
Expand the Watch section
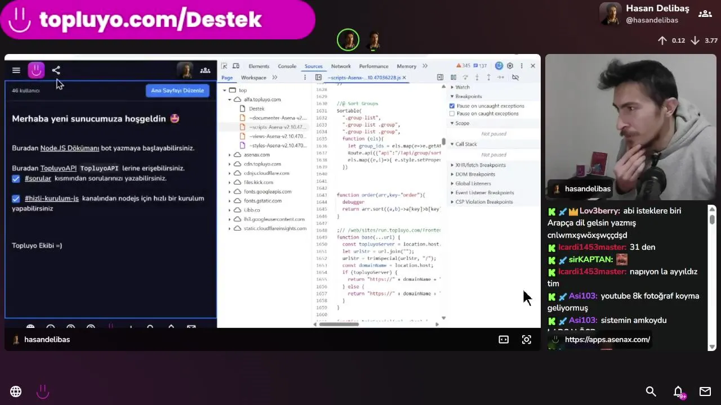(x=462, y=87)
